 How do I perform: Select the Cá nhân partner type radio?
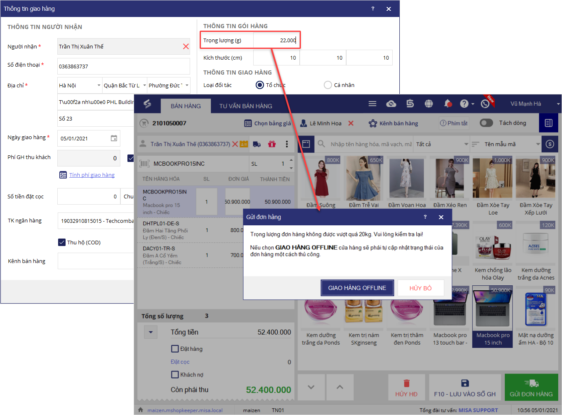(328, 85)
